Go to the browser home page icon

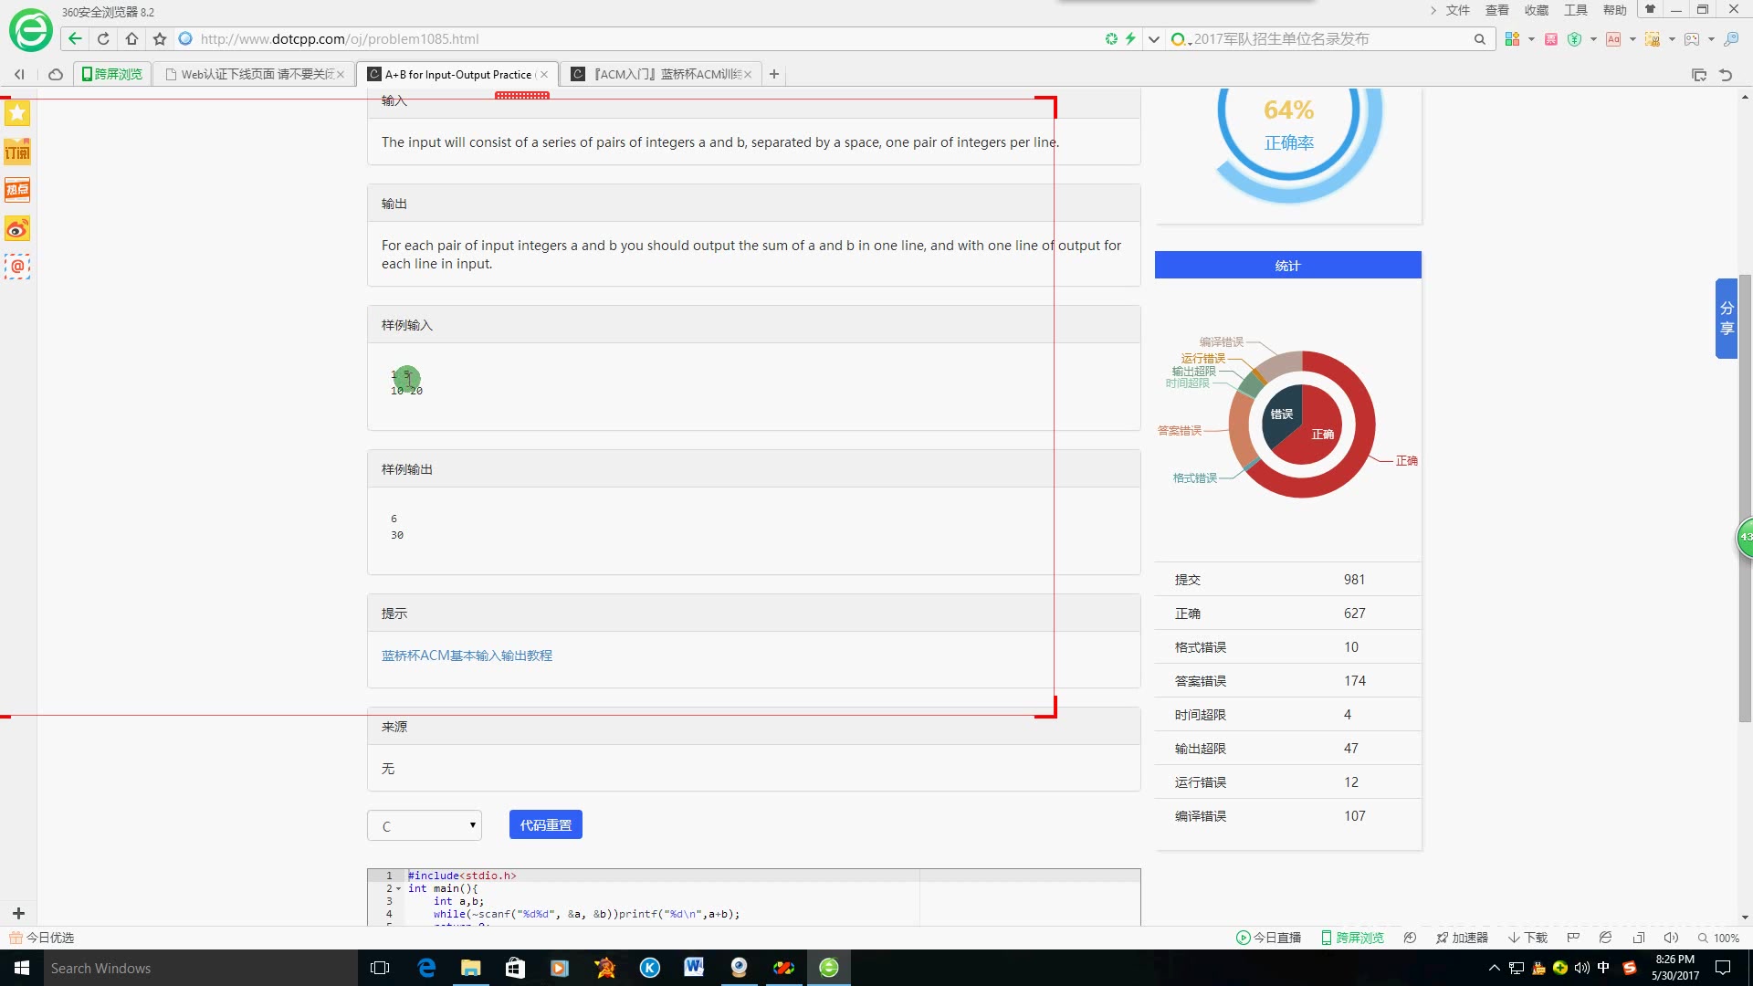(x=131, y=38)
